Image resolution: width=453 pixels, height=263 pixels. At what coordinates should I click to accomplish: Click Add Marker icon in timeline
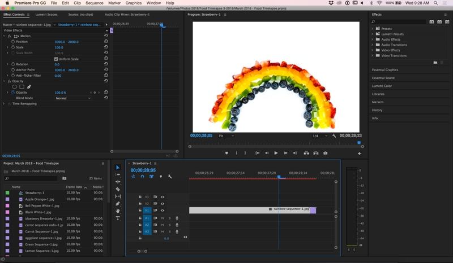coord(161,176)
